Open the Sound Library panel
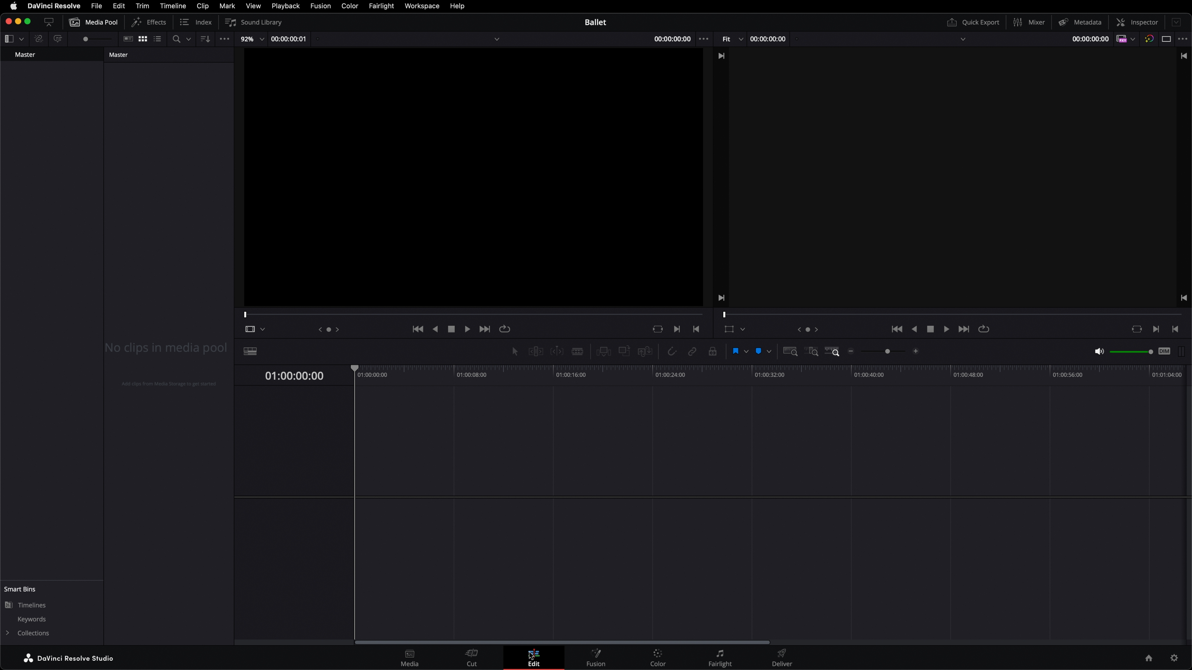 [x=254, y=22]
